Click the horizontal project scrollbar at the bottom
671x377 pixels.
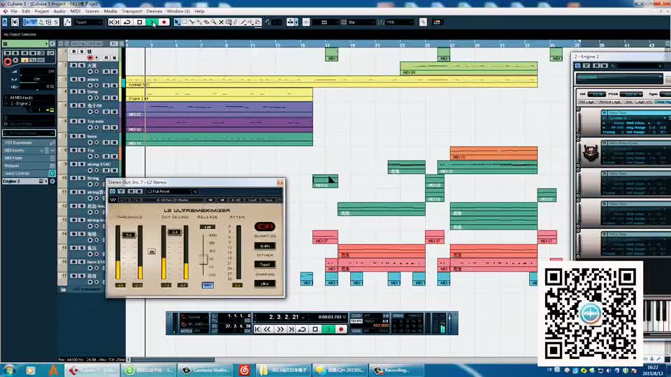172,360
